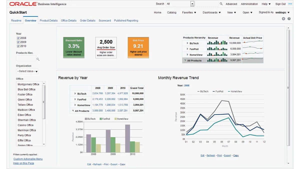Select Tellaro Office in Office list
The image size is (300, 169).
(x=25, y=105)
